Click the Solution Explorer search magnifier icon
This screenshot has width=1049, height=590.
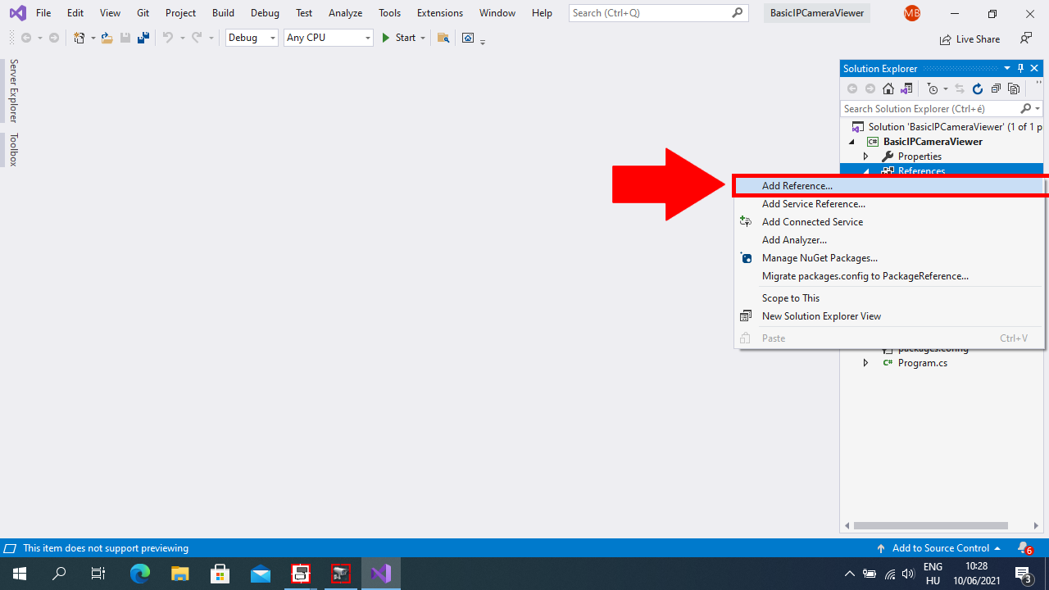(x=1025, y=108)
